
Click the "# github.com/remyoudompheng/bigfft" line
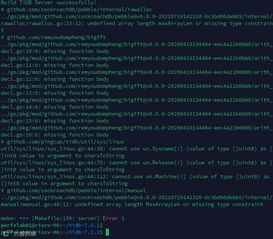[53, 37]
